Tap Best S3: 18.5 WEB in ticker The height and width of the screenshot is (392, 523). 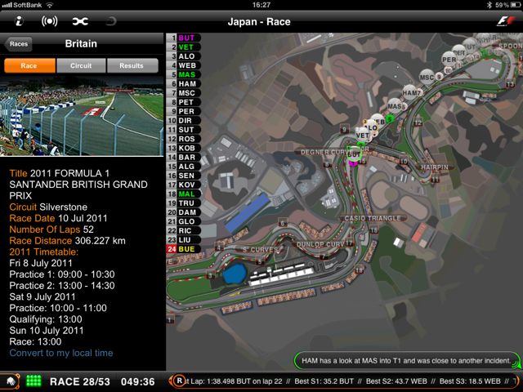coord(470,381)
